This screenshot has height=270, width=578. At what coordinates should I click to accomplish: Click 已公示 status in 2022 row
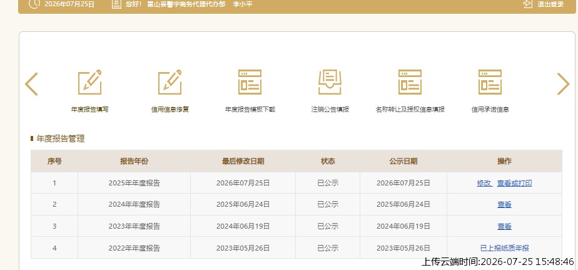[x=328, y=248]
